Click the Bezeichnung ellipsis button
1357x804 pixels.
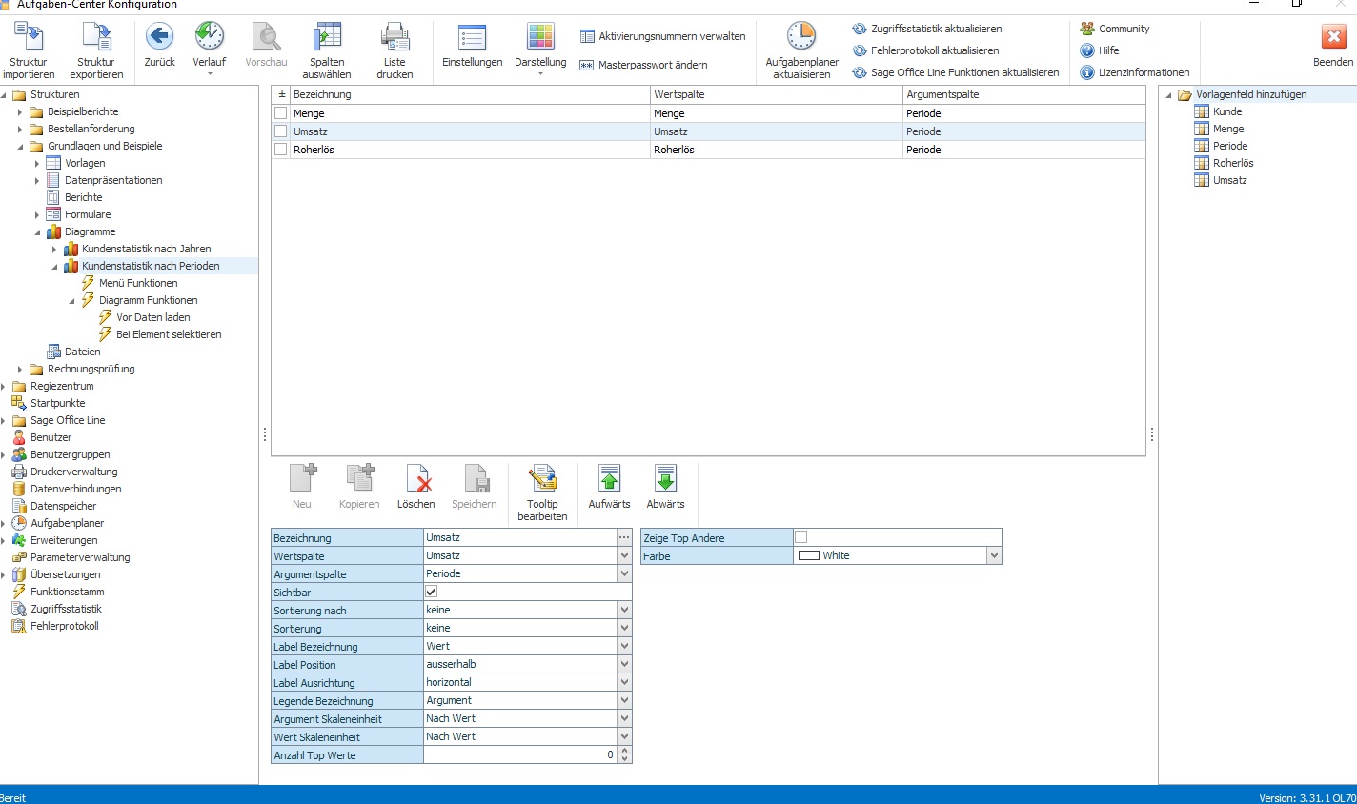[x=624, y=537]
